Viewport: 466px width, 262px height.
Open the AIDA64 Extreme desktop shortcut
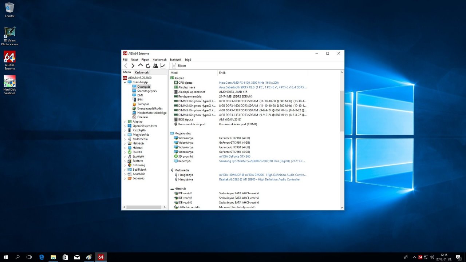point(10,60)
